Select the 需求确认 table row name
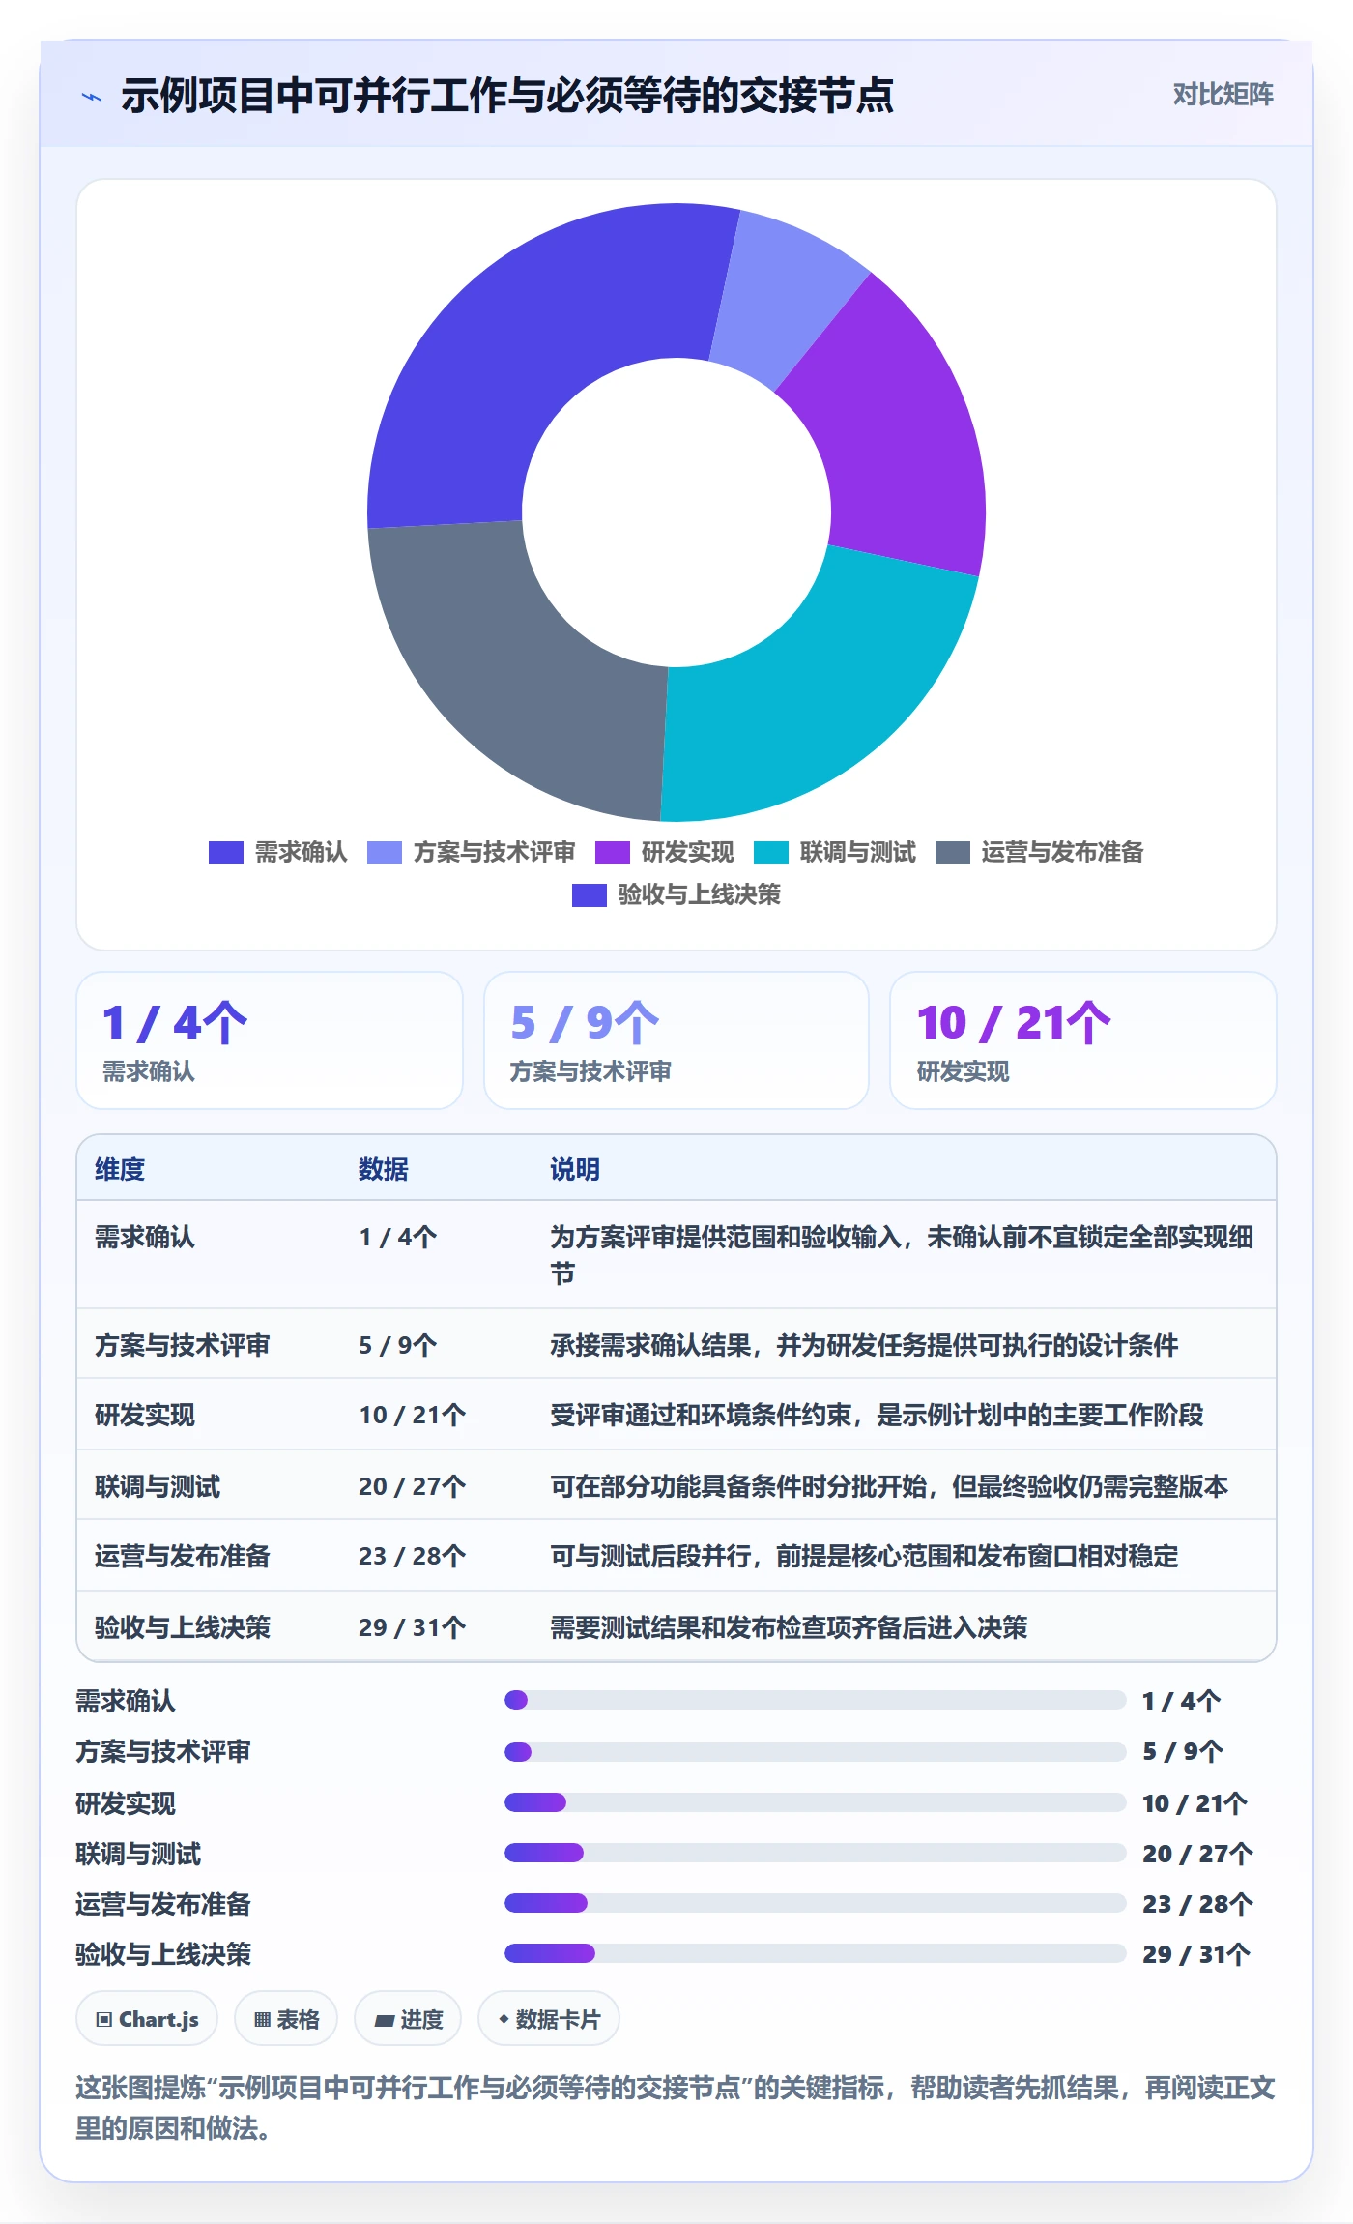The image size is (1353, 2224). [145, 1237]
